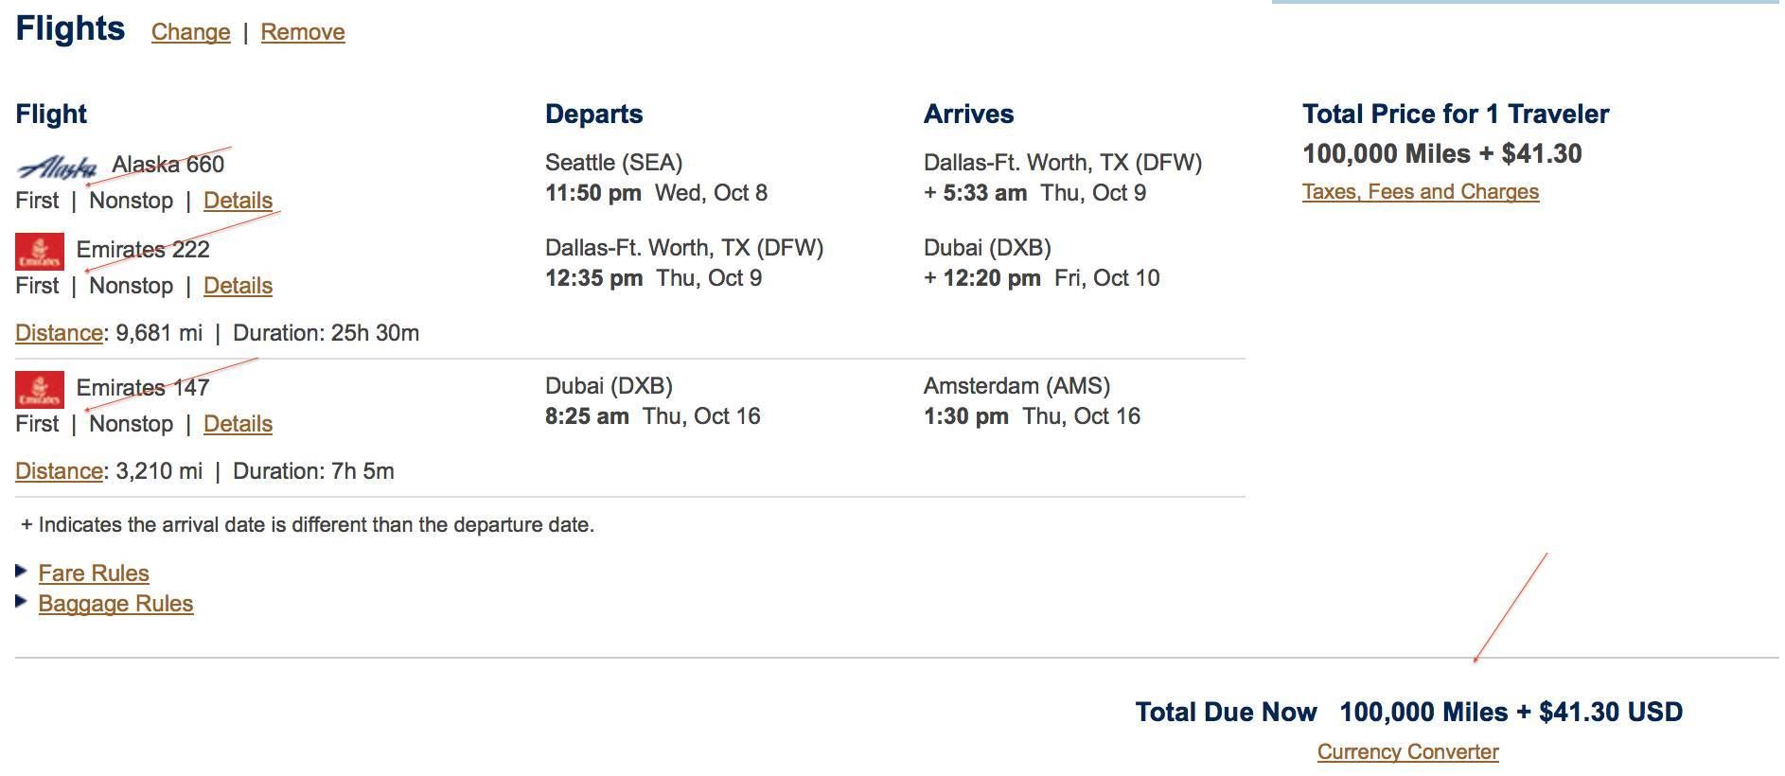Open the Baggage Rules link
Viewport: 1785px width, 776px height.
click(115, 604)
